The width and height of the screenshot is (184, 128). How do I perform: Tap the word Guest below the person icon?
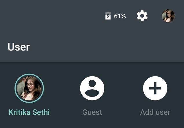[x=92, y=112]
